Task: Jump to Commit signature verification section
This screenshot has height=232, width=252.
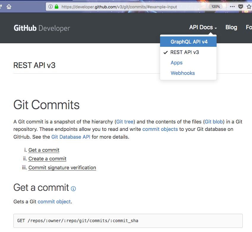Action: click(x=62, y=168)
